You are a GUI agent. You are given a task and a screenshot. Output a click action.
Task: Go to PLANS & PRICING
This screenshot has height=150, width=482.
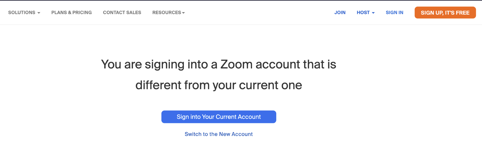click(72, 13)
